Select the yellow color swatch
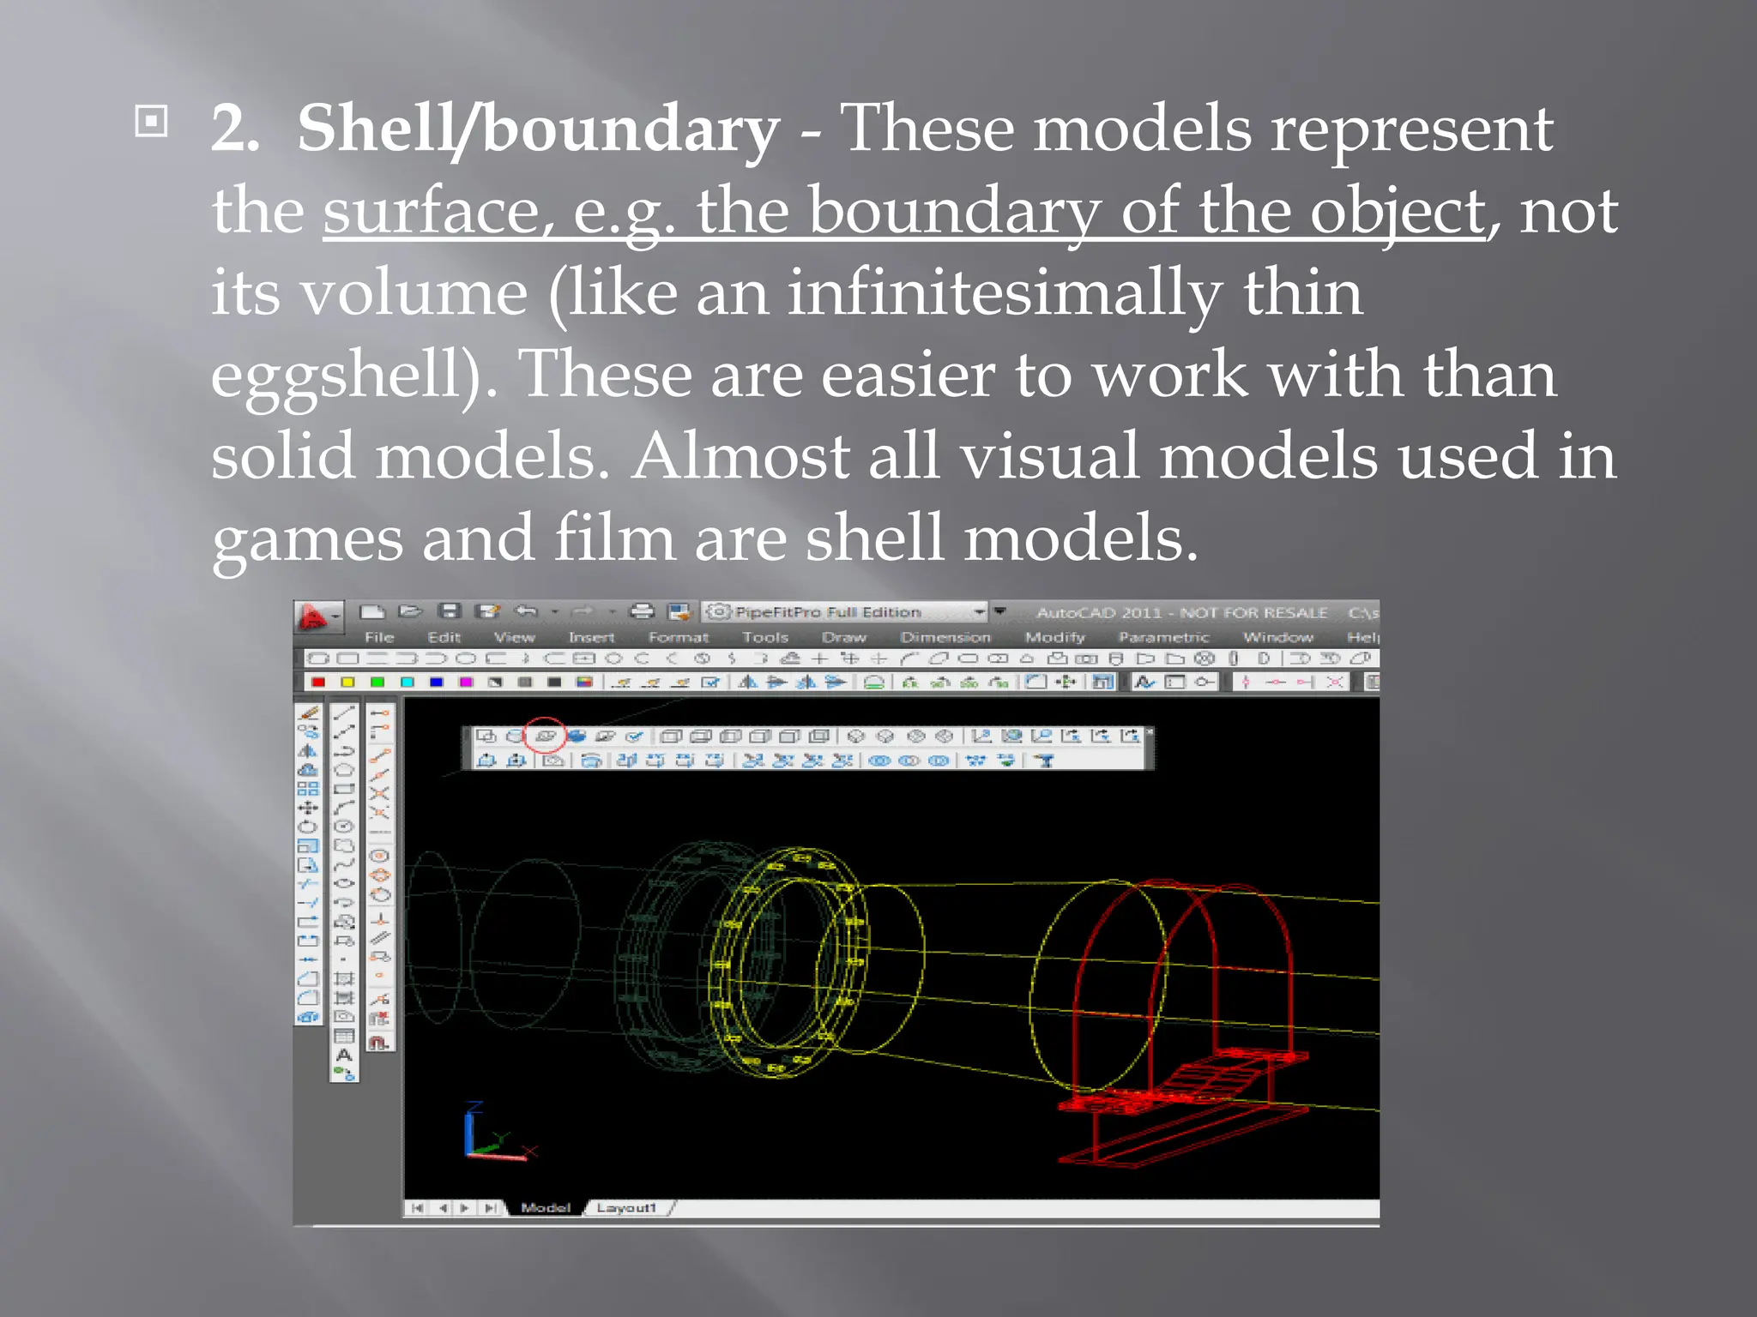Screen dimensions: 1757x1317 point(347,683)
